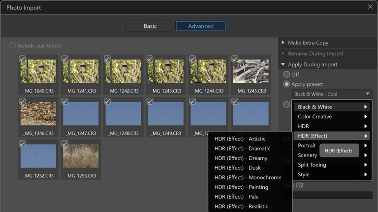Screen dimensions: 378x212
Task: Select the _MG_1246.CR3 leaves thumbnail
Action: (x=38, y=113)
